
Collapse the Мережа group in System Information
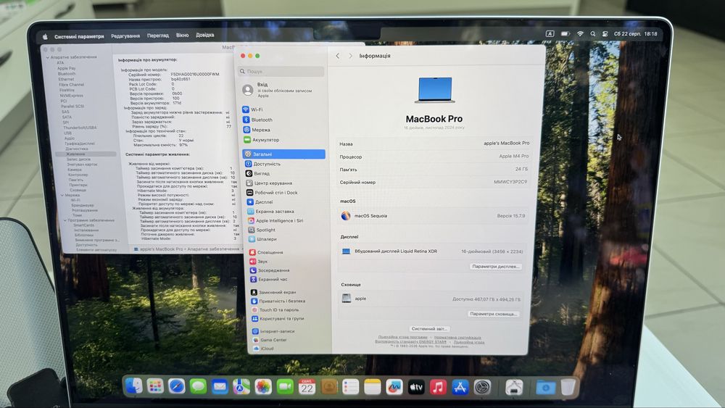pos(62,195)
